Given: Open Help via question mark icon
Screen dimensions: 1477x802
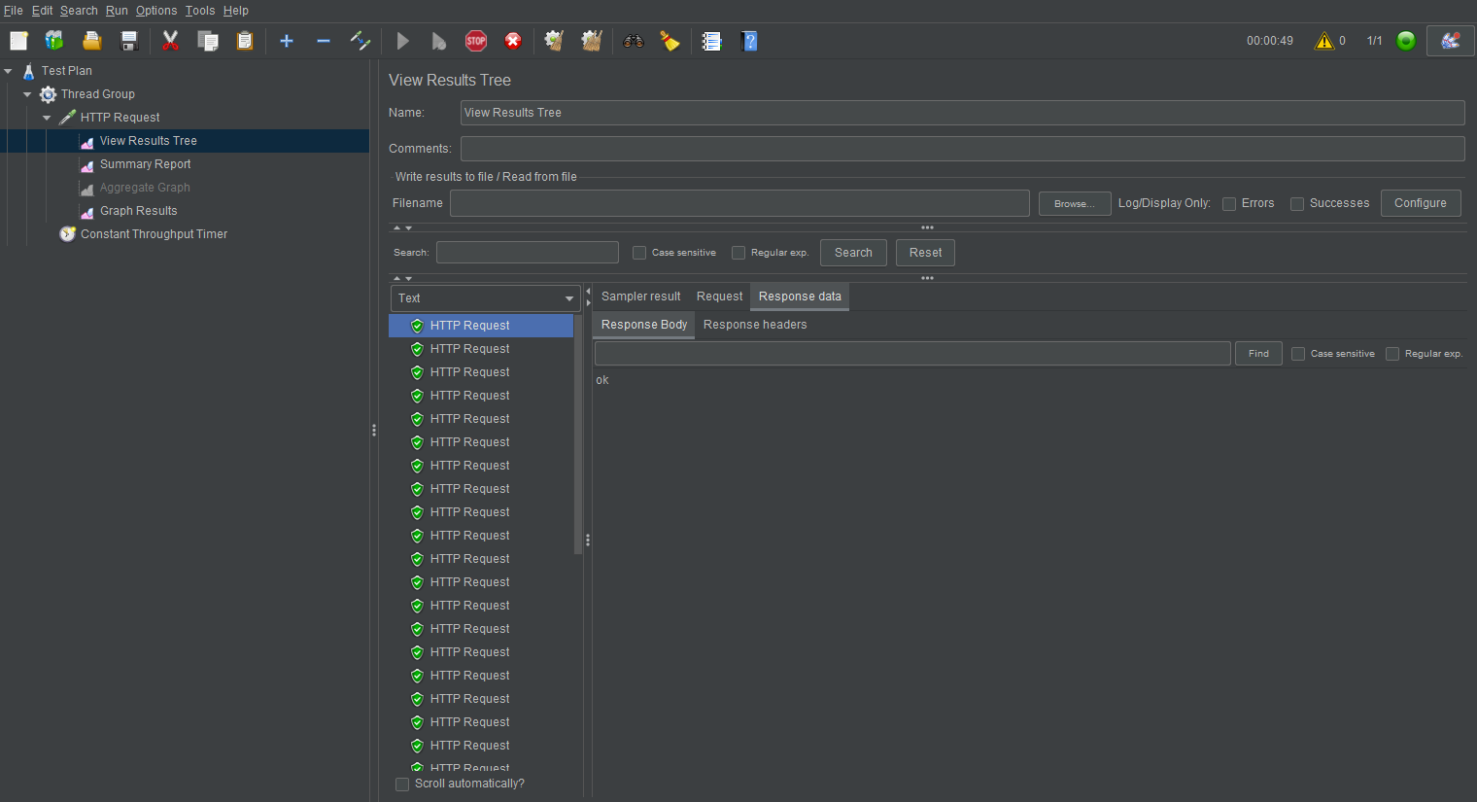Looking at the screenshot, I should pos(749,41).
